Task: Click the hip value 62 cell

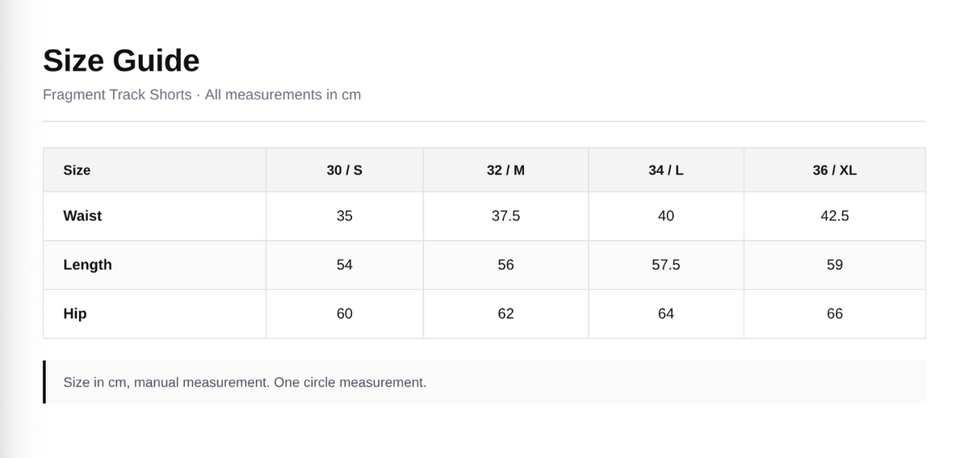Action: (505, 313)
